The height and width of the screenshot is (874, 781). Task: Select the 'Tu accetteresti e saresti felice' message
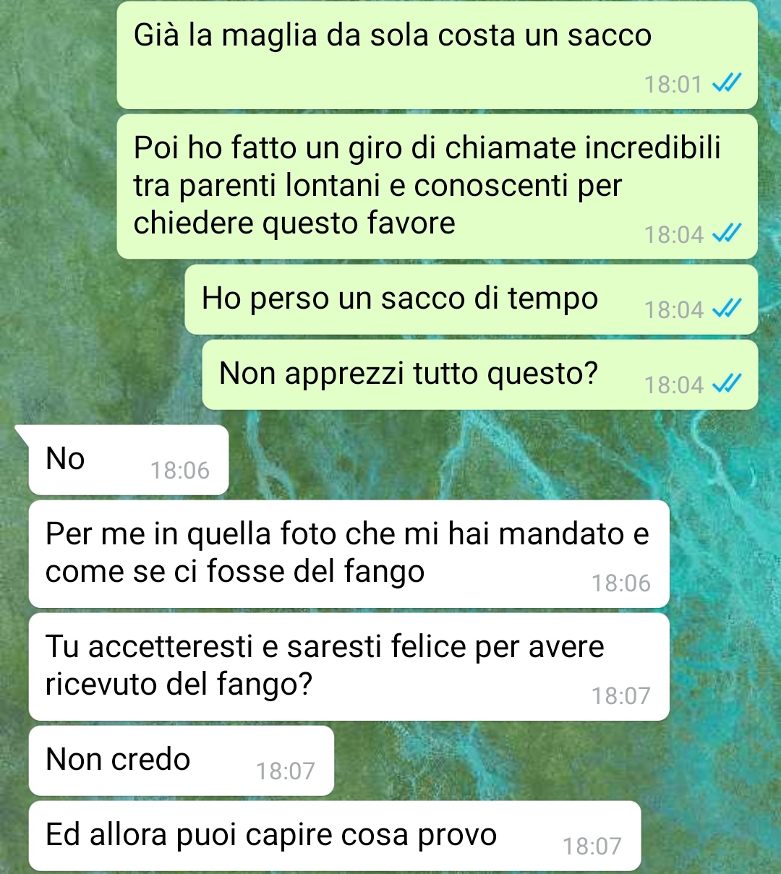(349, 667)
